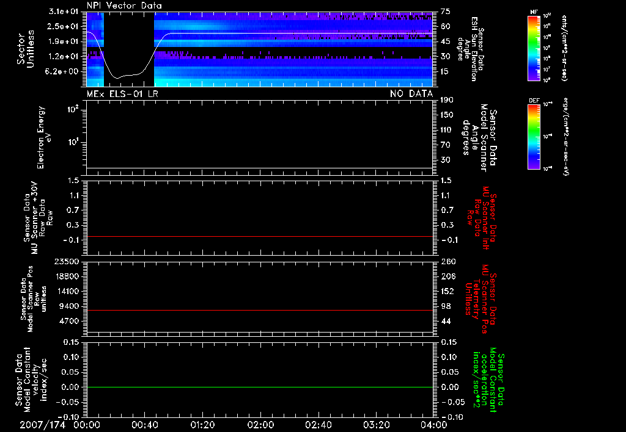626x432 pixels.
Task: Click the 190 scanner angle tick
Action: (447, 100)
